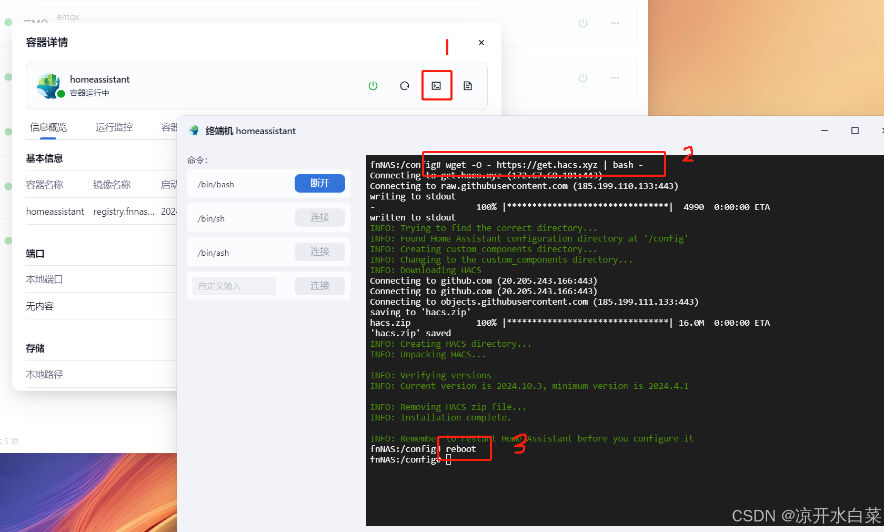The width and height of the screenshot is (884, 532).
Task: Click 连接 button next to /bin/ash
Action: 320,252
